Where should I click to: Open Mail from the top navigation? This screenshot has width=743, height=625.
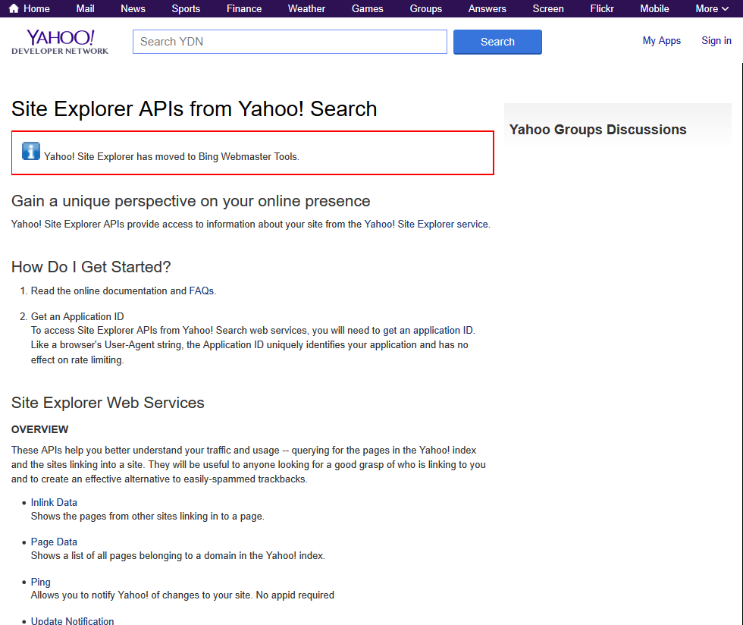click(85, 8)
